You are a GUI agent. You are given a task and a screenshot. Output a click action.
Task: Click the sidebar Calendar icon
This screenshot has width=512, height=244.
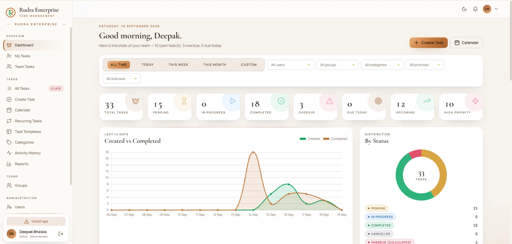point(9,110)
